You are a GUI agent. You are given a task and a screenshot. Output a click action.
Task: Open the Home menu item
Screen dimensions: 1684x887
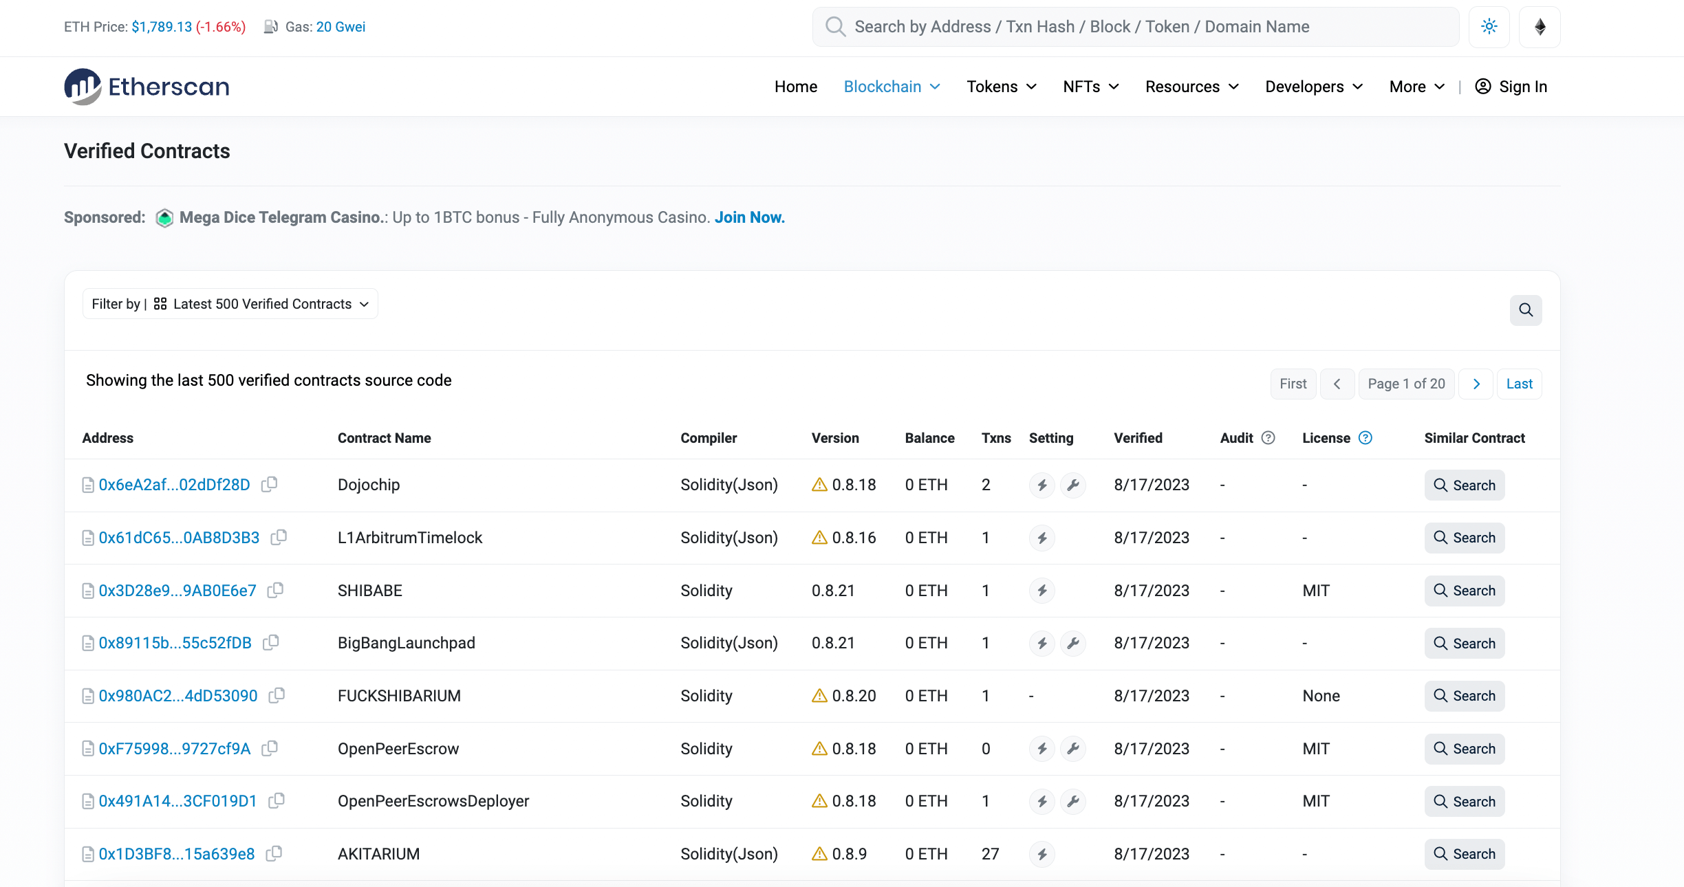coord(796,87)
